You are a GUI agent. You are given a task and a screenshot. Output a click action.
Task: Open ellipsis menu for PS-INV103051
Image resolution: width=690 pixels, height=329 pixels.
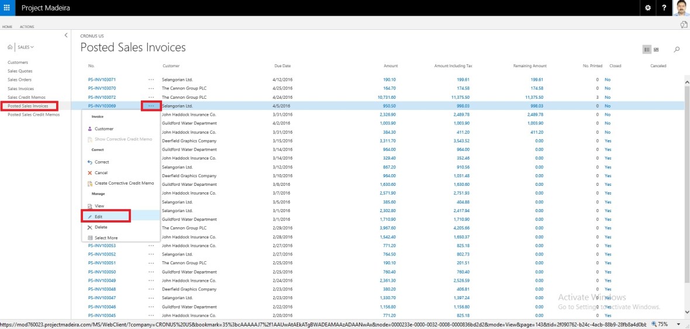point(151,263)
